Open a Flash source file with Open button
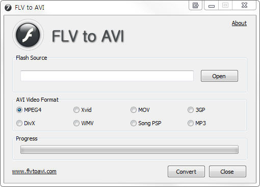 [x=219, y=76]
